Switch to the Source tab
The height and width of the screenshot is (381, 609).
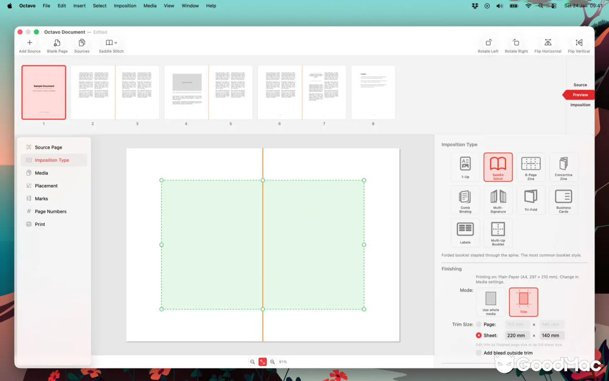pos(580,85)
